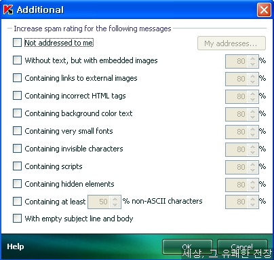274x260 pixels.
Task: Increase very small fonts percentage
Action: (x=252, y=129)
